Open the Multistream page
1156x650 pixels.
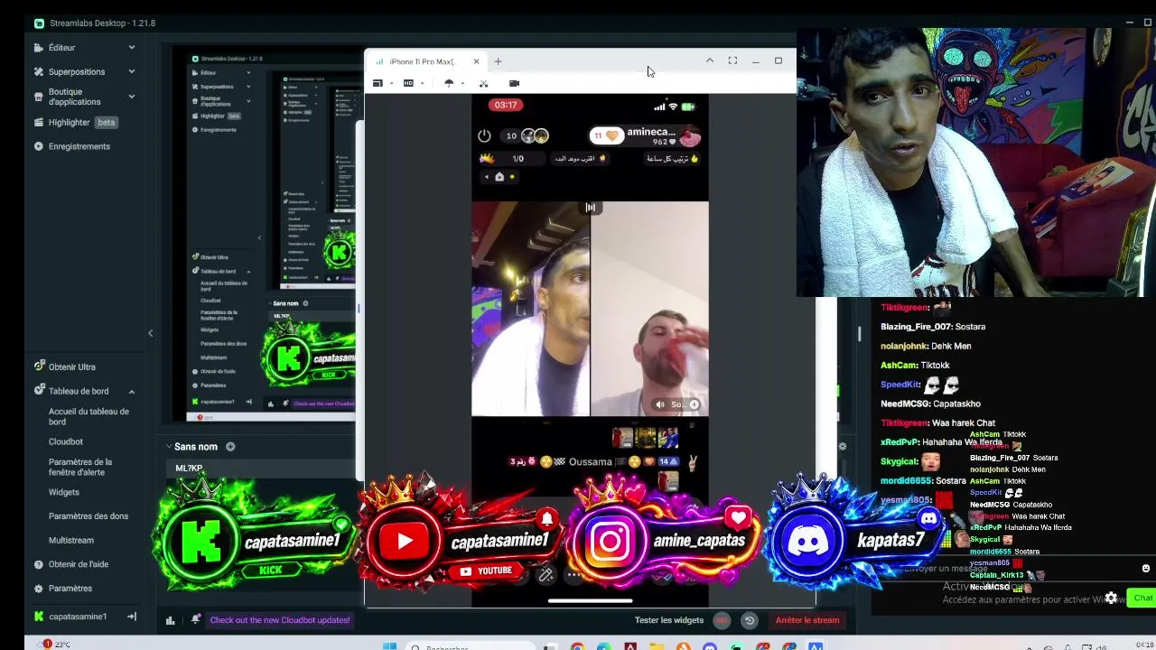pos(71,540)
